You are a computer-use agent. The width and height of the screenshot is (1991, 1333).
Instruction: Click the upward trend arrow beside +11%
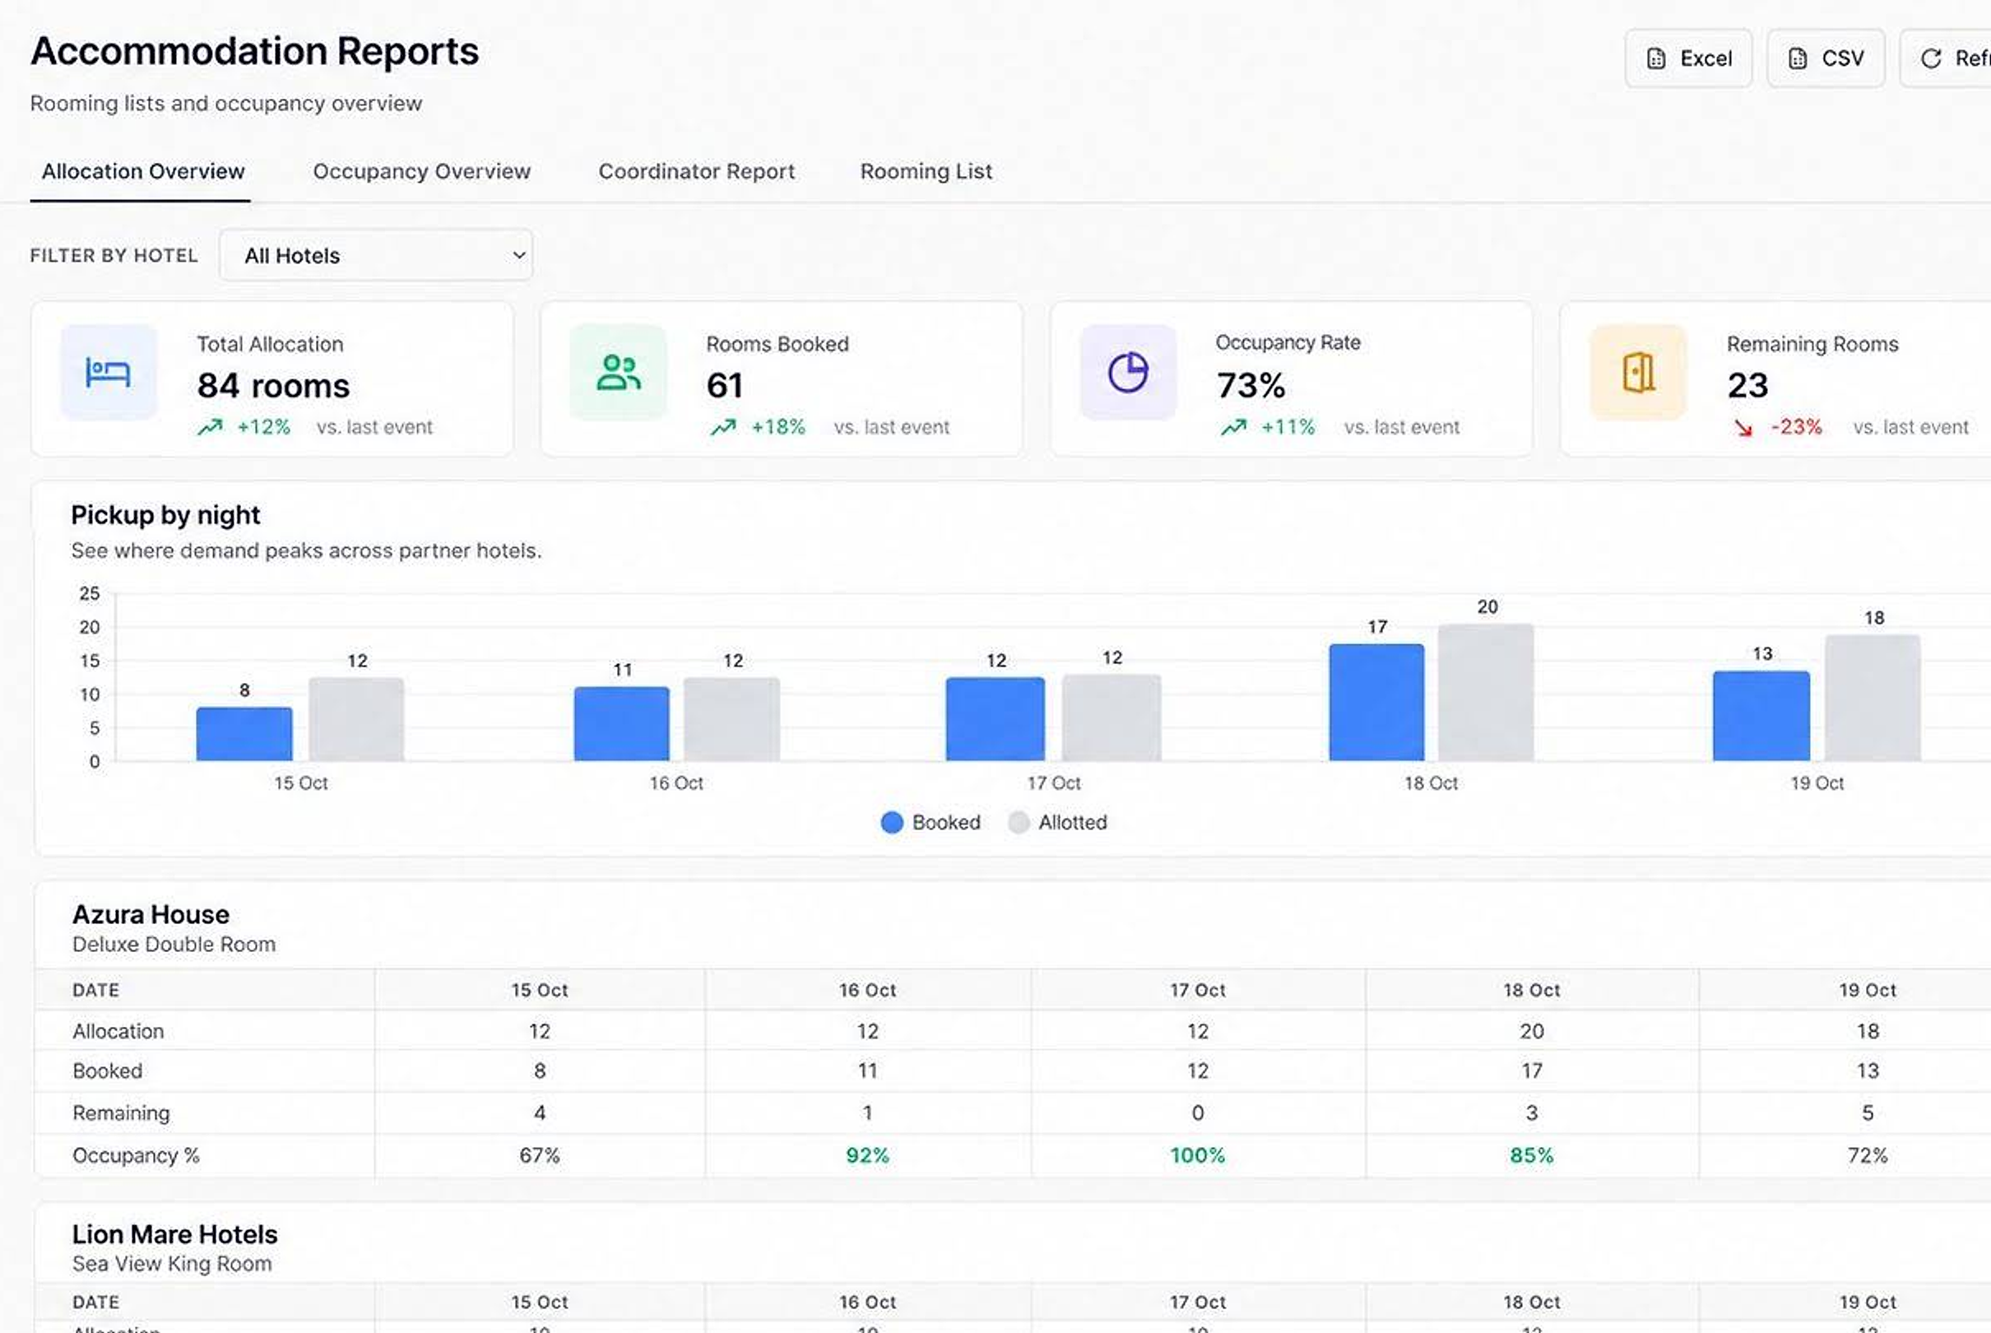pos(1234,427)
